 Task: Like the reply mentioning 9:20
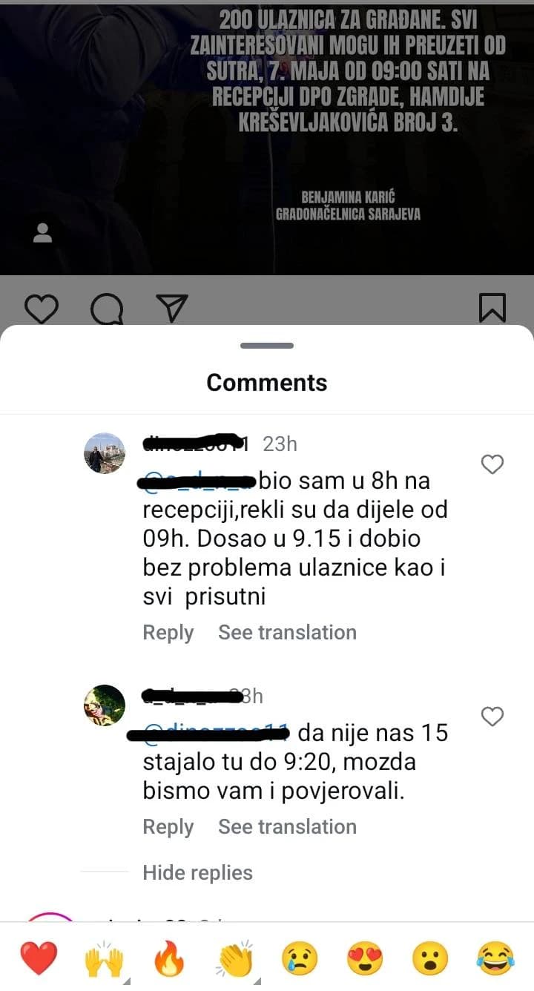(x=492, y=717)
